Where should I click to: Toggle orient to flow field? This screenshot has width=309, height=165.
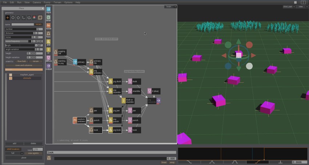tap(22, 61)
